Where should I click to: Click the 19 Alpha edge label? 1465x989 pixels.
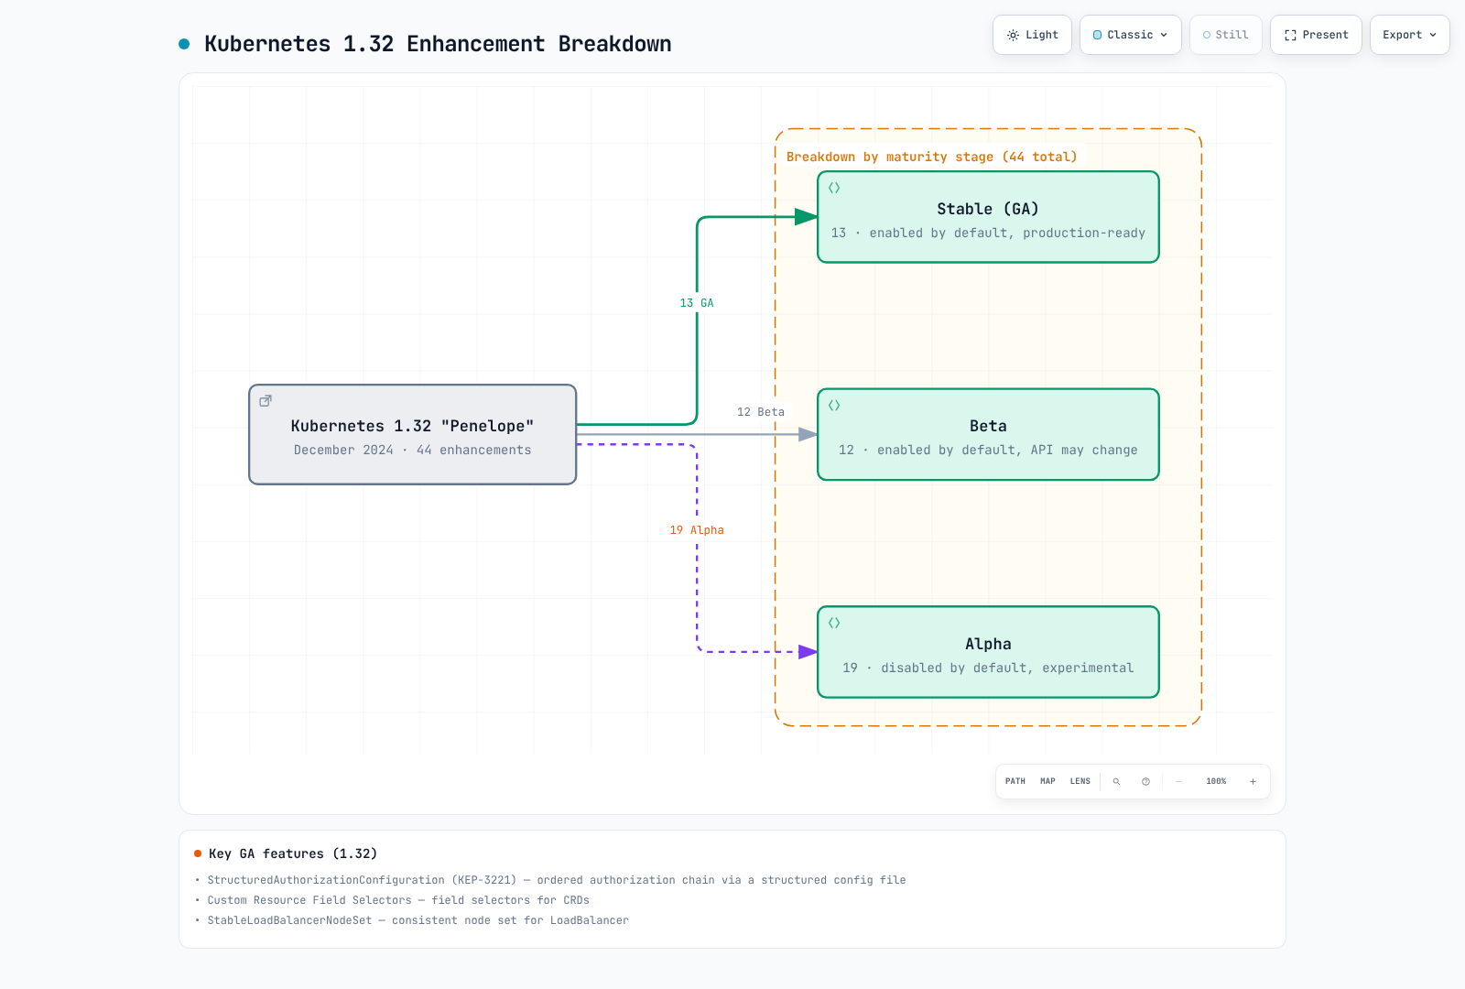pyautogui.click(x=697, y=530)
